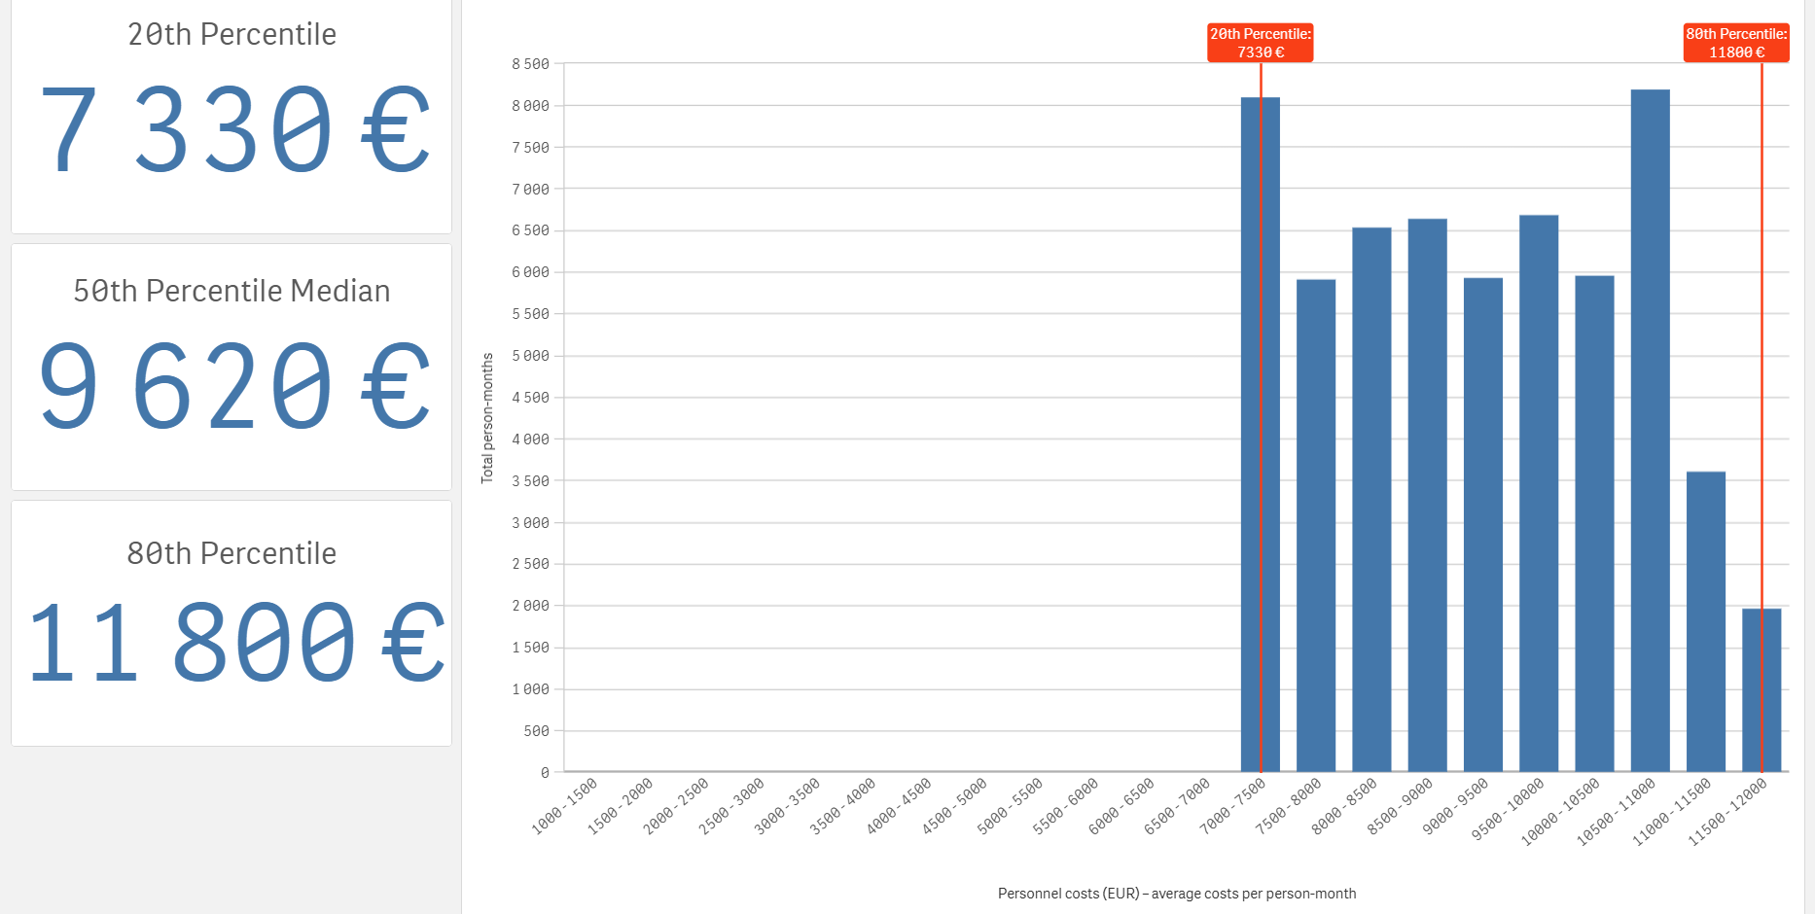Click the red 80th Percentile 11800 € label
Viewport: 1815px width, 914px height.
tap(1736, 43)
